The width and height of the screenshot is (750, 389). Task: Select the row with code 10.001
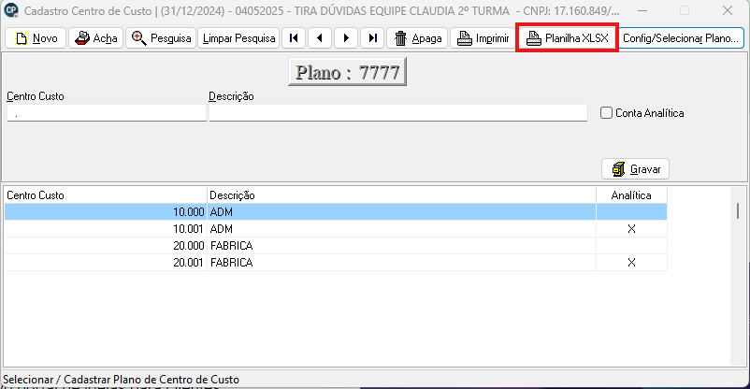tap(336, 229)
